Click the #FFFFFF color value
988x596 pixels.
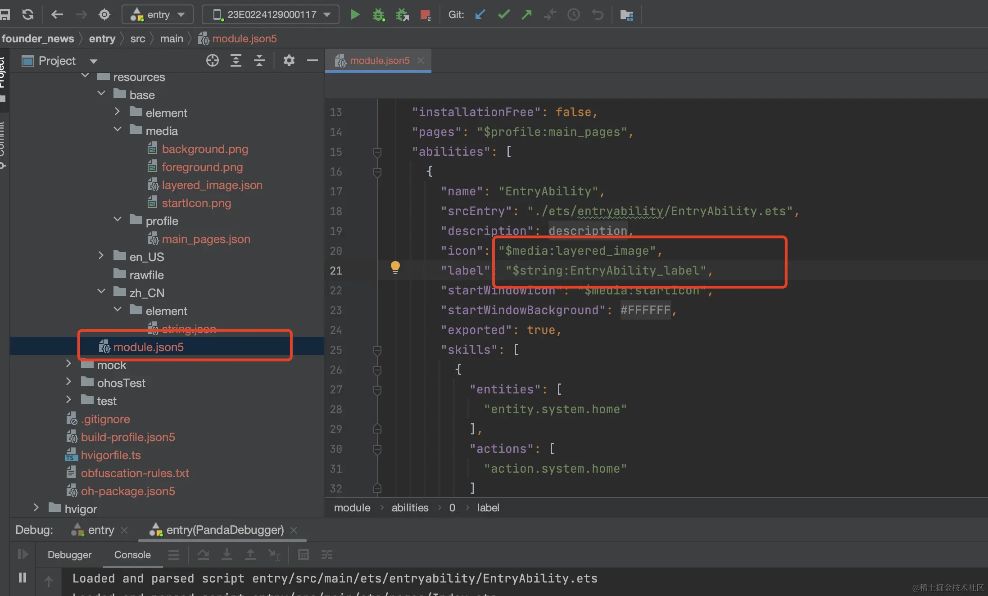click(x=645, y=310)
